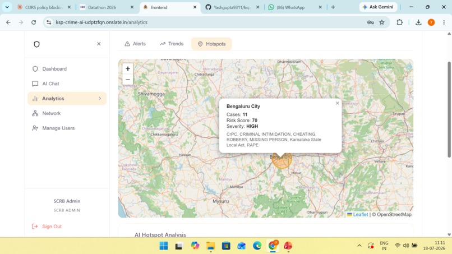Click the SCRB Admin user name
The width and height of the screenshot is (452, 254).
tap(67, 201)
